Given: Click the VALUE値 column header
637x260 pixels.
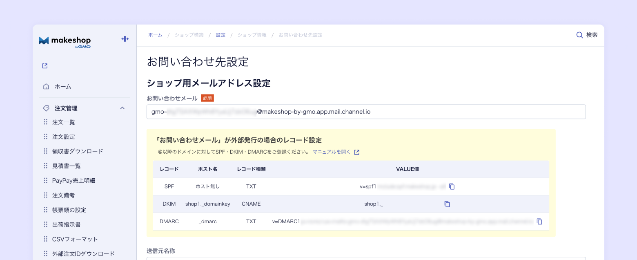Looking at the screenshot, I should pyautogui.click(x=407, y=169).
